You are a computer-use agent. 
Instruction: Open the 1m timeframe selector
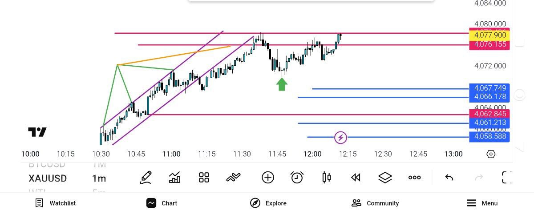click(x=99, y=178)
